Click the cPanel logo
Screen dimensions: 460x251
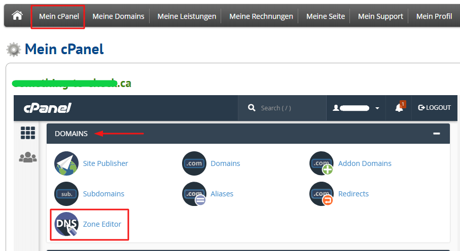(47, 108)
